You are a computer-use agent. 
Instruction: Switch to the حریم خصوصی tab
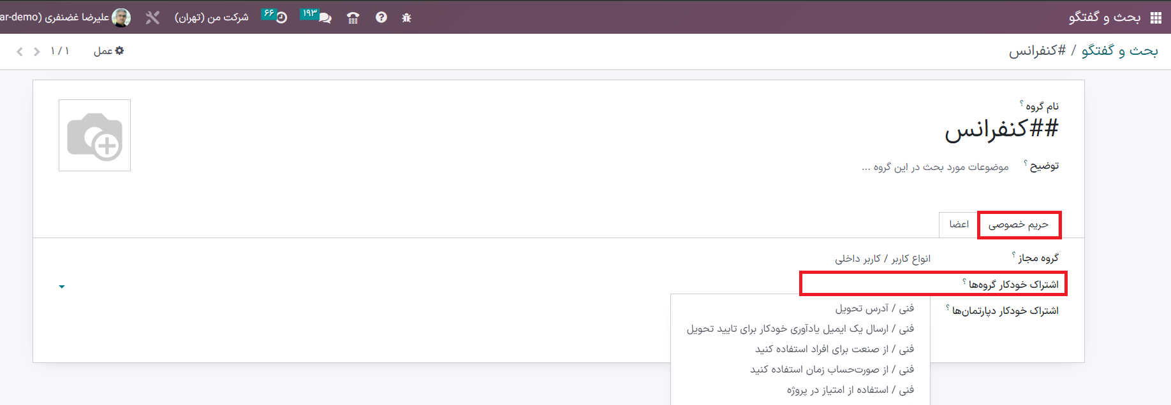click(1019, 225)
